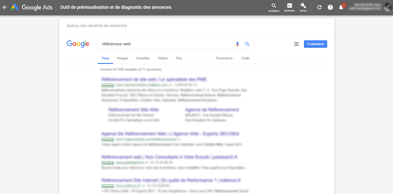The image size is (393, 194).
Task: Open the Accéder à search icon
Action: coord(274,8)
